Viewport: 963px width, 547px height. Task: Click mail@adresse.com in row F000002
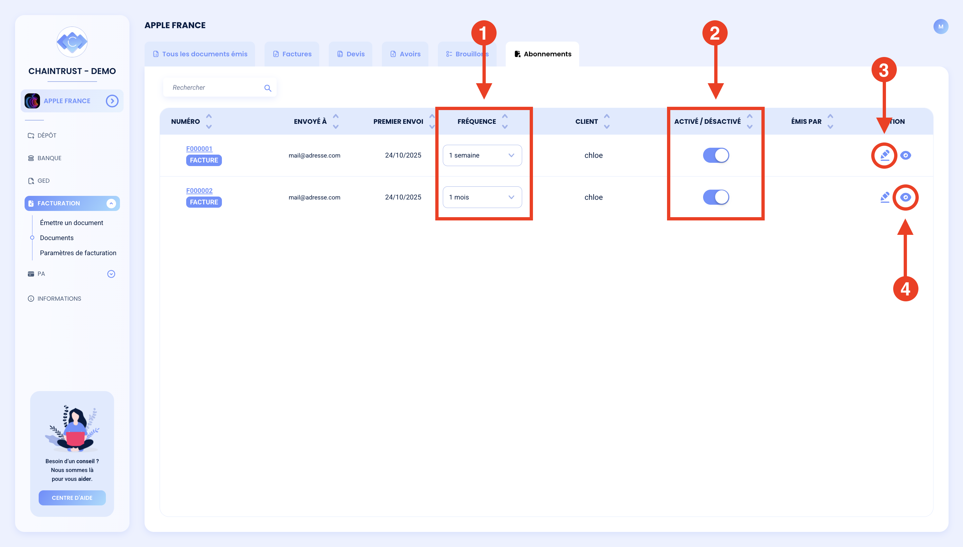tap(314, 197)
